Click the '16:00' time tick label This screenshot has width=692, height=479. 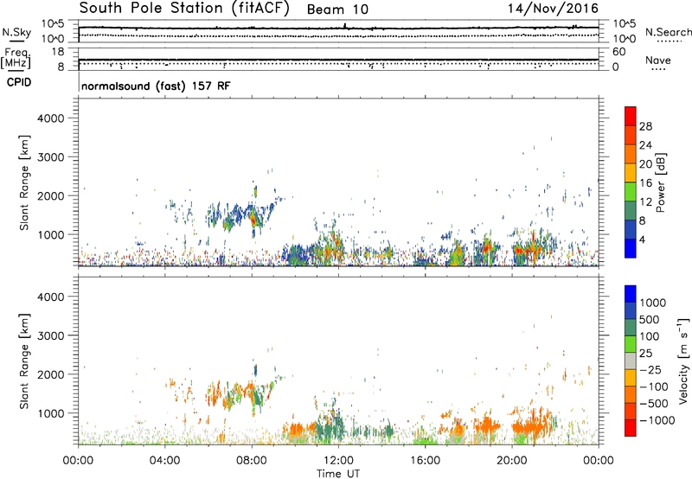[425, 461]
